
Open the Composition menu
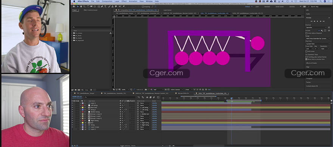tap(107, 1)
